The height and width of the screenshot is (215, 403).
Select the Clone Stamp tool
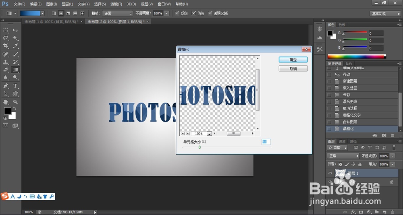6,62
